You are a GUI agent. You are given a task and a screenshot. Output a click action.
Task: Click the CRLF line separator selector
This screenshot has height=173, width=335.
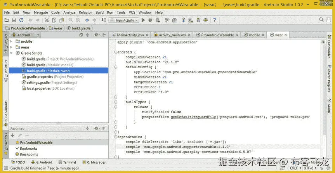click(x=295, y=168)
